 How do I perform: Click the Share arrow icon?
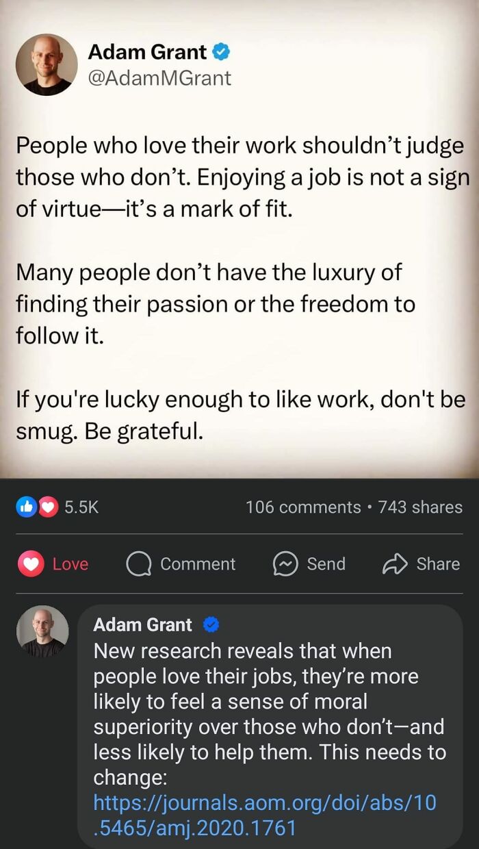point(395,563)
